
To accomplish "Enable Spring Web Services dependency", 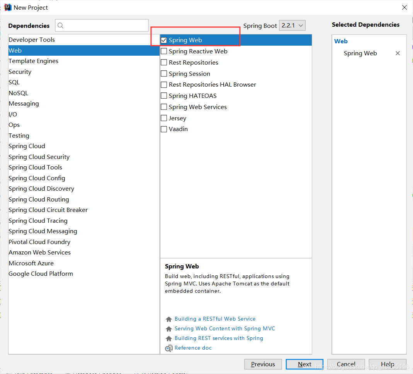I will pos(164,107).
